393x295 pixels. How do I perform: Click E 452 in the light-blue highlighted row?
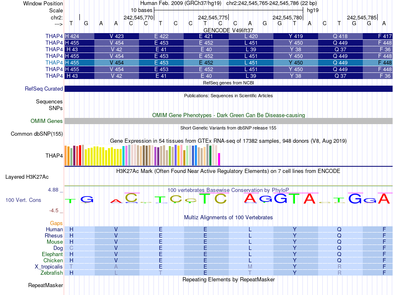pos(206,62)
